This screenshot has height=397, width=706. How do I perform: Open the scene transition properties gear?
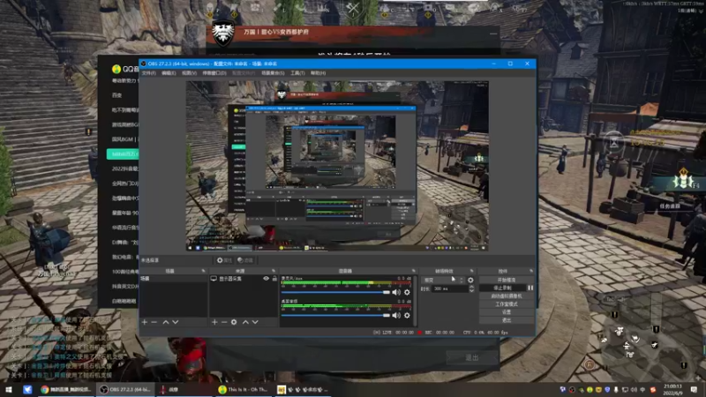pyautogui.click(x=470, y=280)
